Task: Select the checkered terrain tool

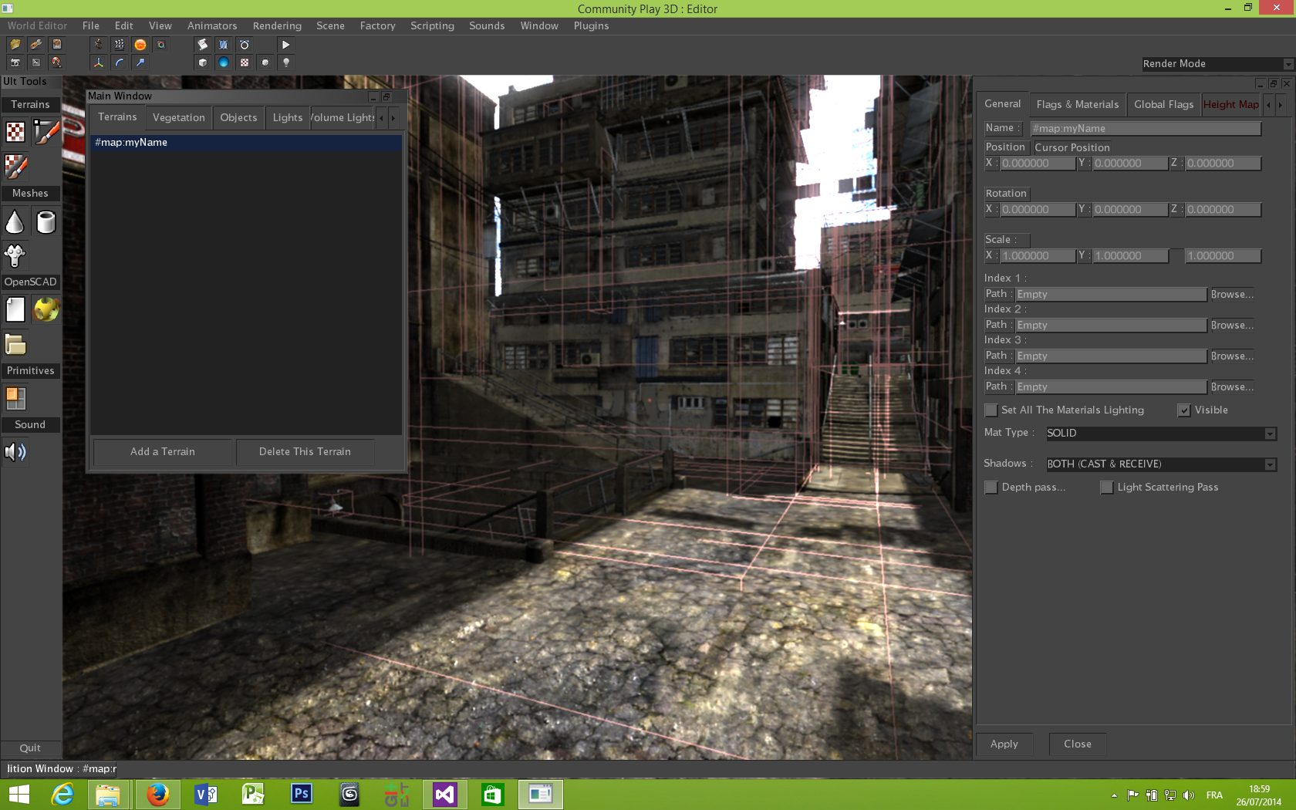Action: [x=15, y=132]
